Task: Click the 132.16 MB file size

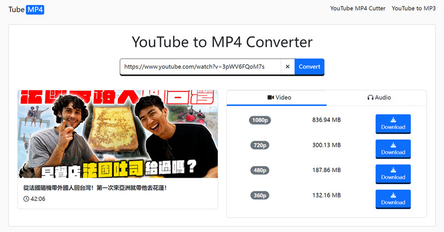Action: (326, 195)
